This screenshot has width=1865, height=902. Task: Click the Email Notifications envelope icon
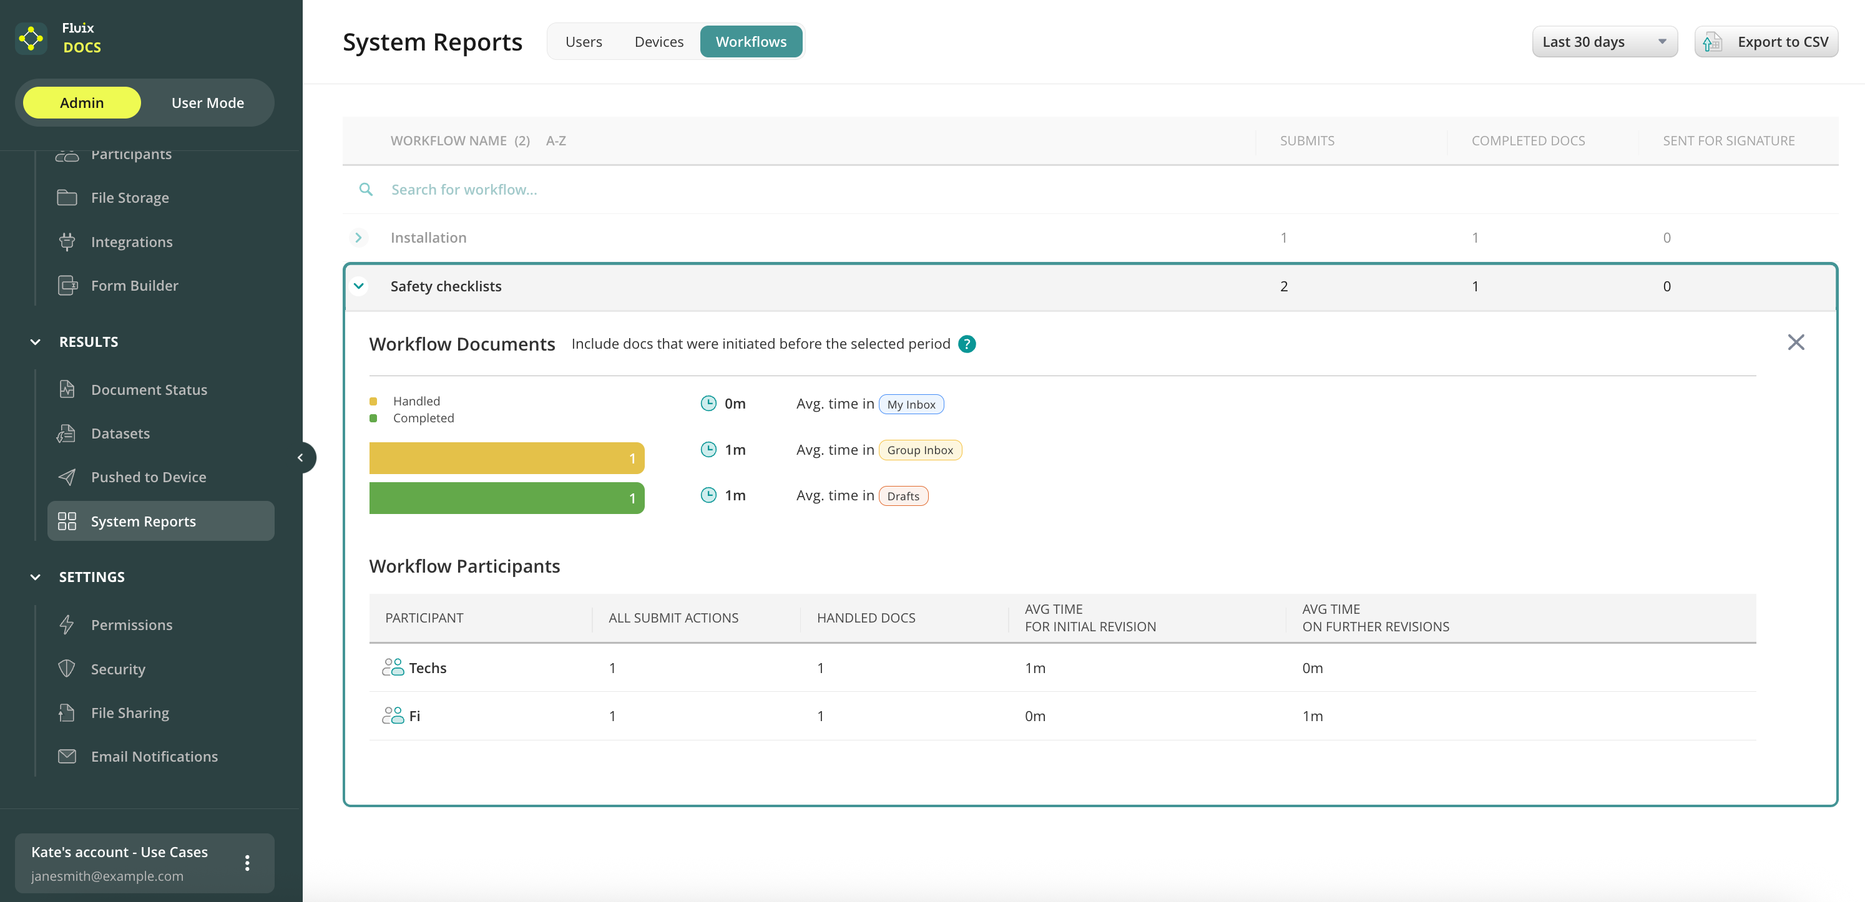pos(67,756)
